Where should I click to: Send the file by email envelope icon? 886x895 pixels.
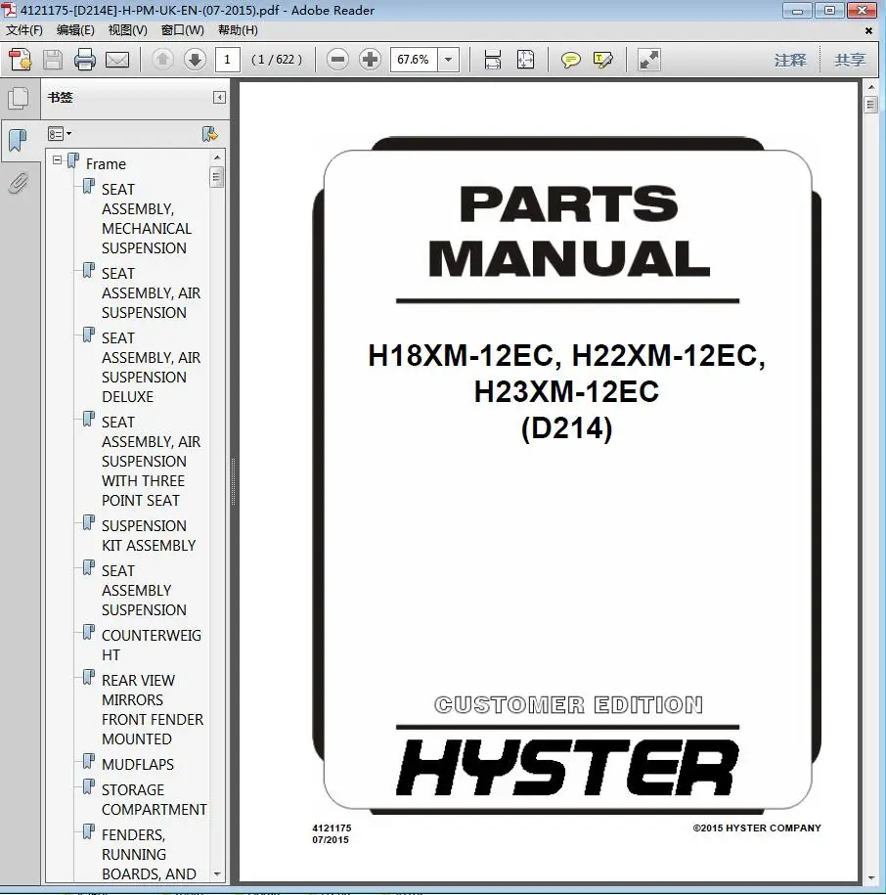pyautogui.click(x=117, y=60)
